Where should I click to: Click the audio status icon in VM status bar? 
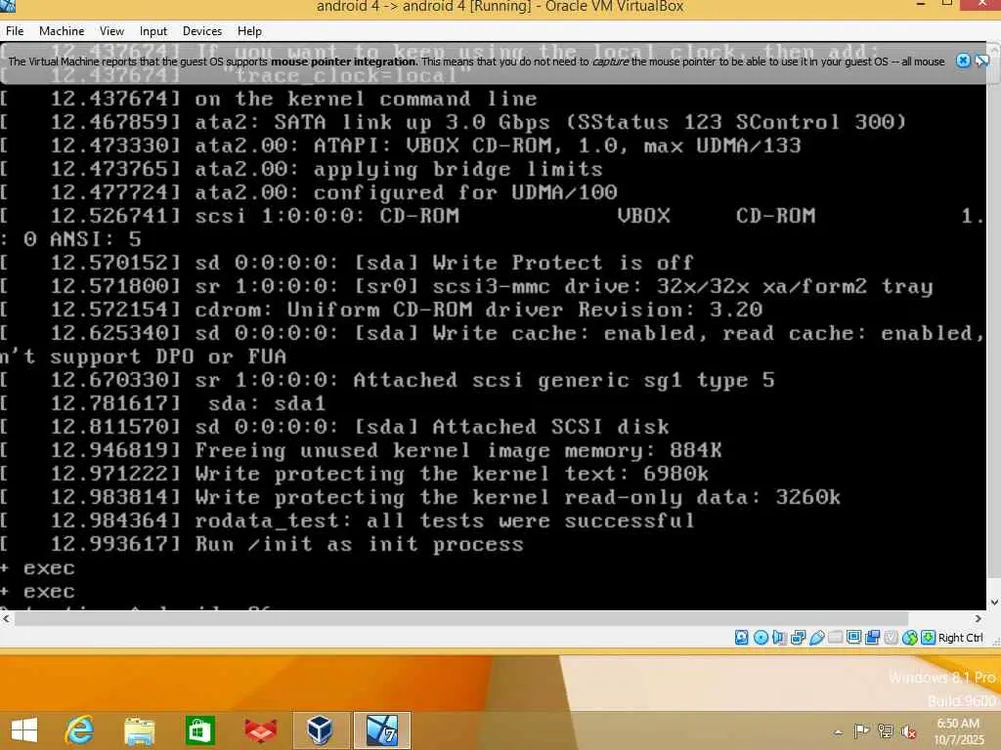(x=779, y=637)
